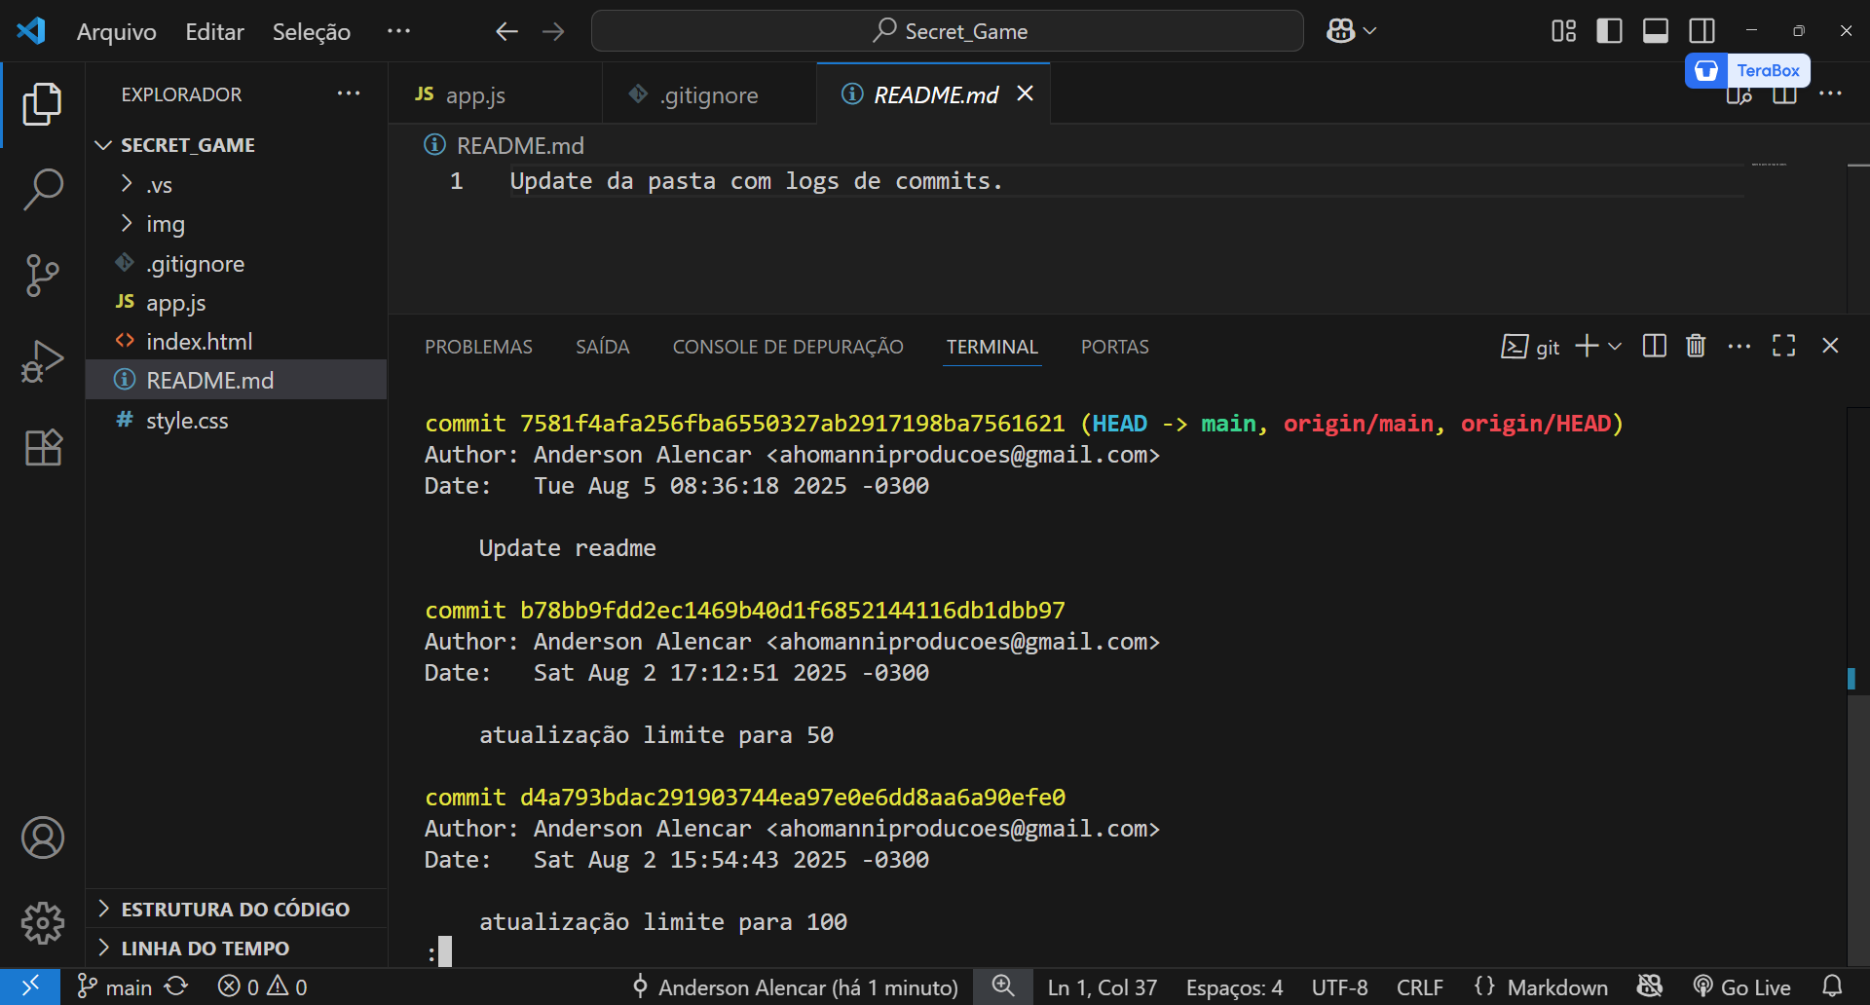Close the README.md tab
1870x1005 pixels.
pyautogui.click(x=1025, y=93)
